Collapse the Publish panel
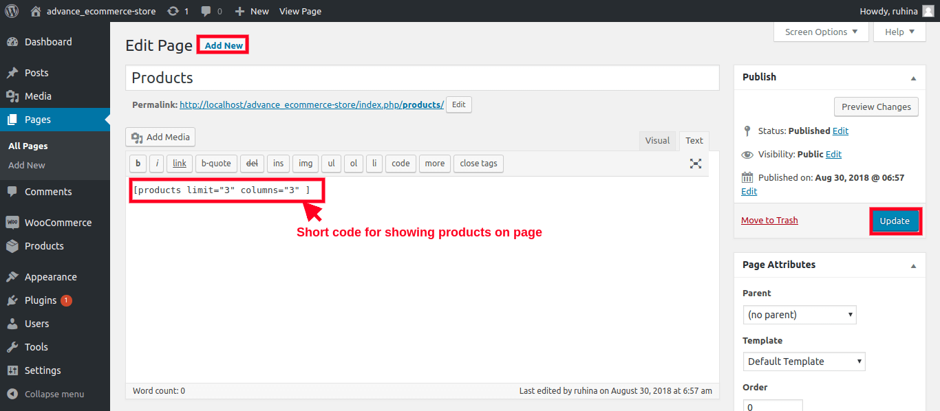This screenshot has height=411, width=940. tap(913, 78)
